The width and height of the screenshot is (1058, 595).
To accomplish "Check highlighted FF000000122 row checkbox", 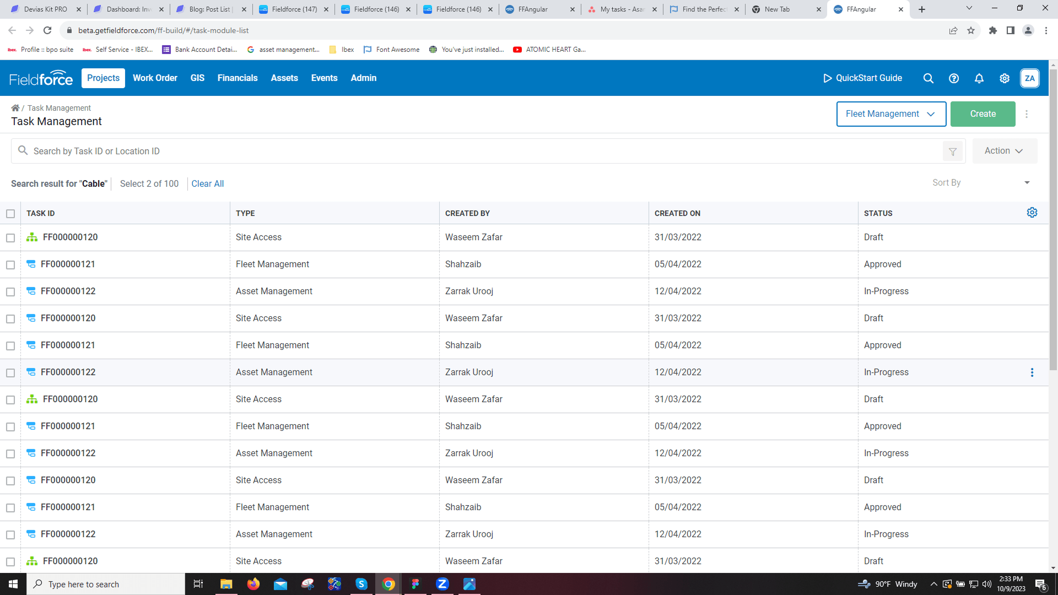I will tap(10, 373).
